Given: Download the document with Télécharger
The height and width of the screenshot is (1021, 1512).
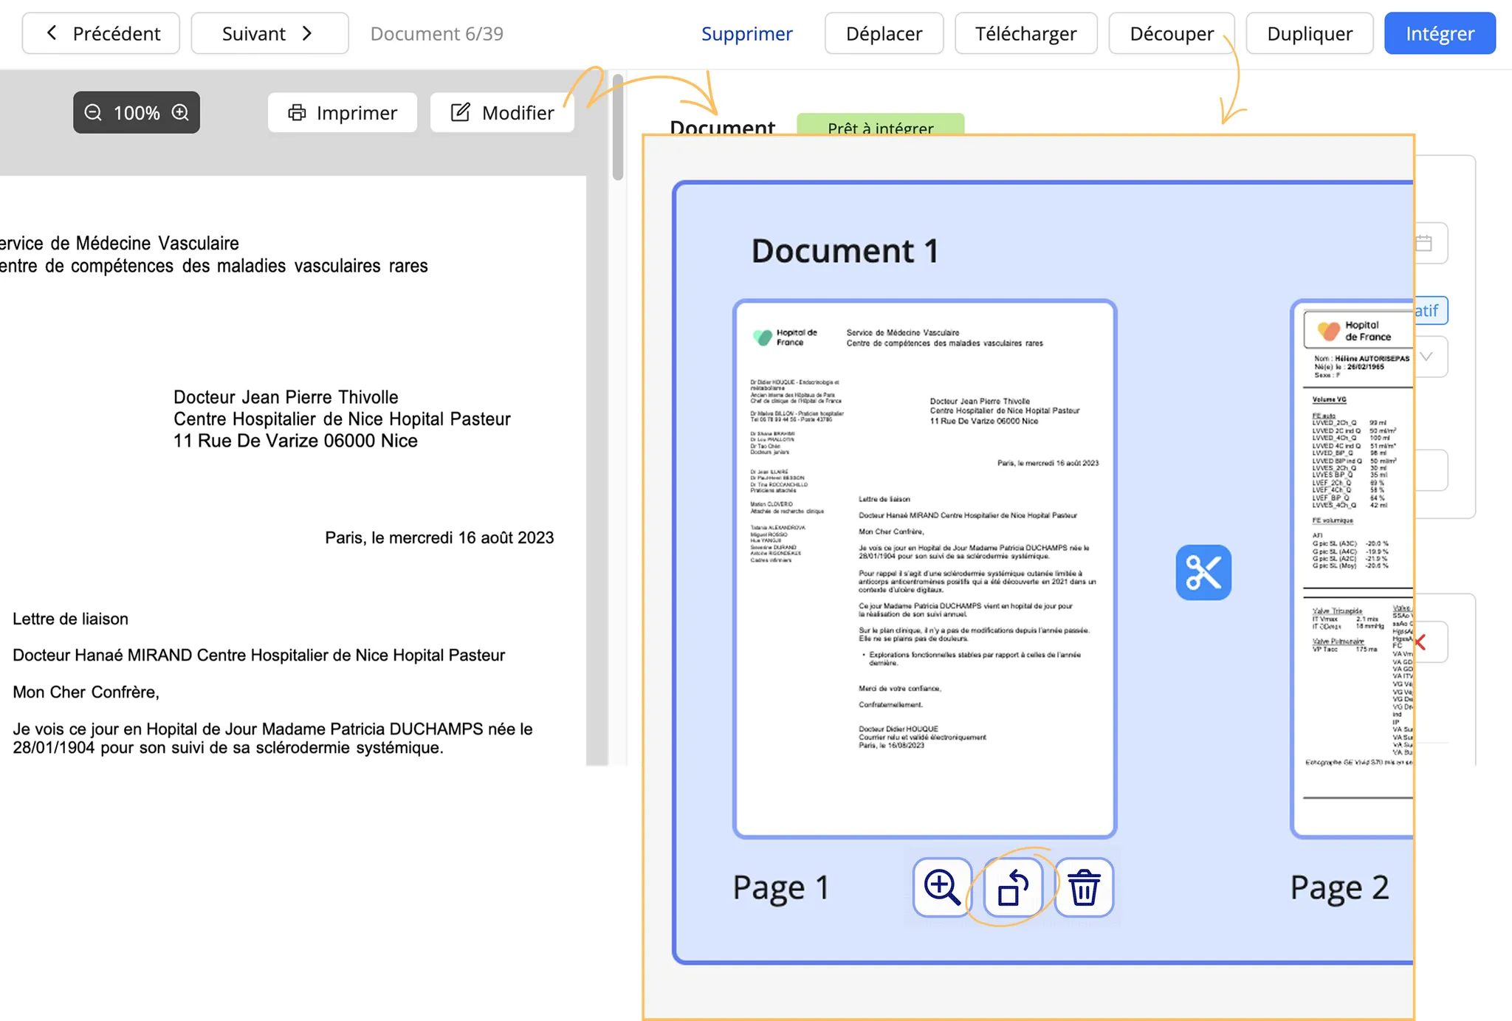Looking at the screenshot, I should [1025, 33].
